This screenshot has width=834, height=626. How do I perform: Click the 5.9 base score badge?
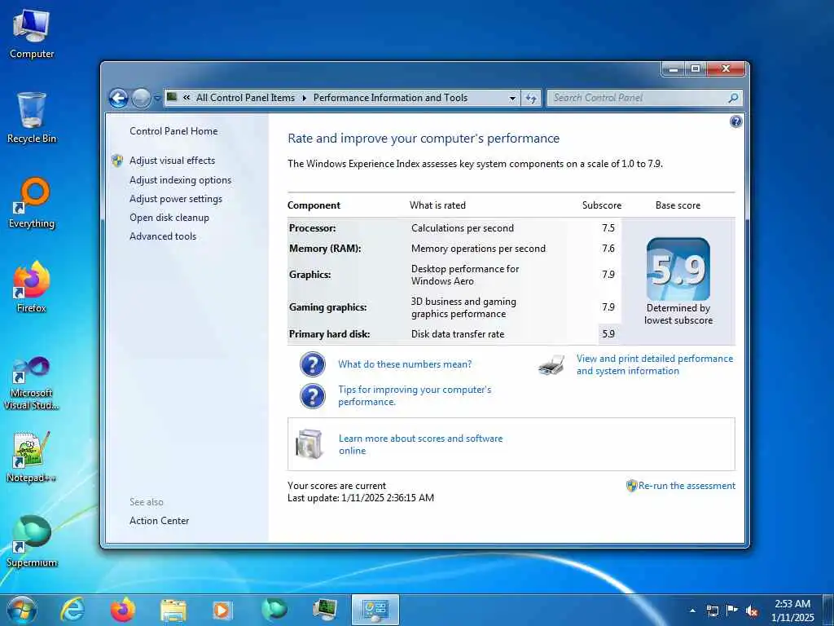[678, 269]
